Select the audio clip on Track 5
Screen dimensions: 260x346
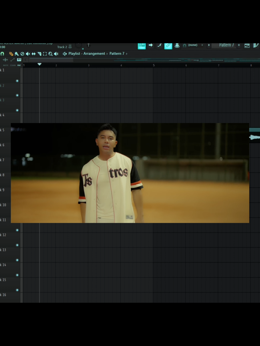pos(255,135)
